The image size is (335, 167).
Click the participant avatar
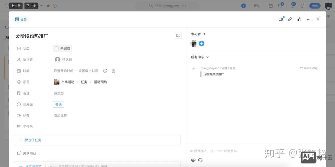point(193,43)
